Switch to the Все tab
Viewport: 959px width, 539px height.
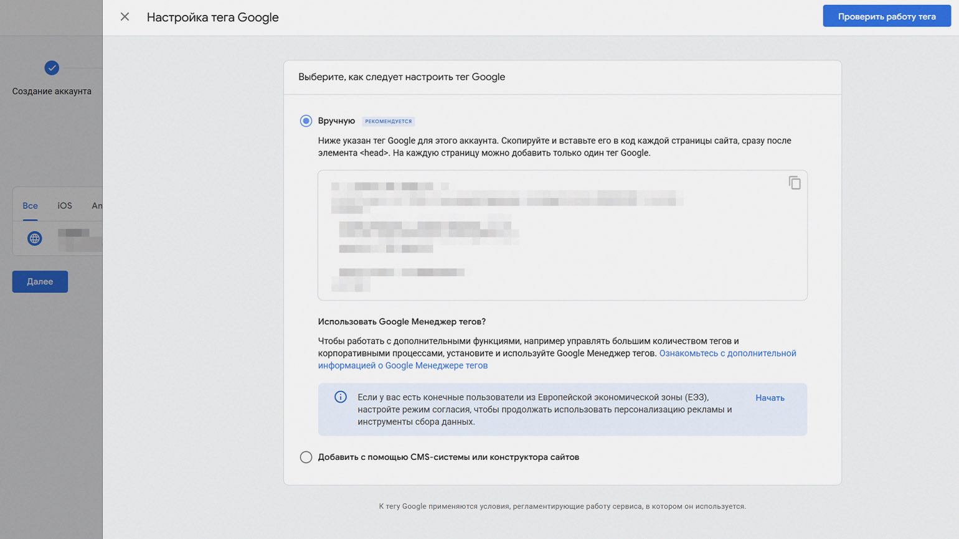click(x=30, y=205)
